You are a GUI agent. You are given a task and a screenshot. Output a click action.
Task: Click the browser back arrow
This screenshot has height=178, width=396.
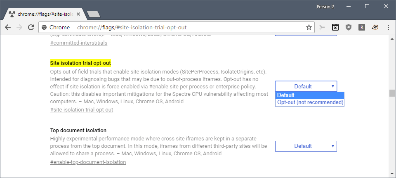pos(8,27)
